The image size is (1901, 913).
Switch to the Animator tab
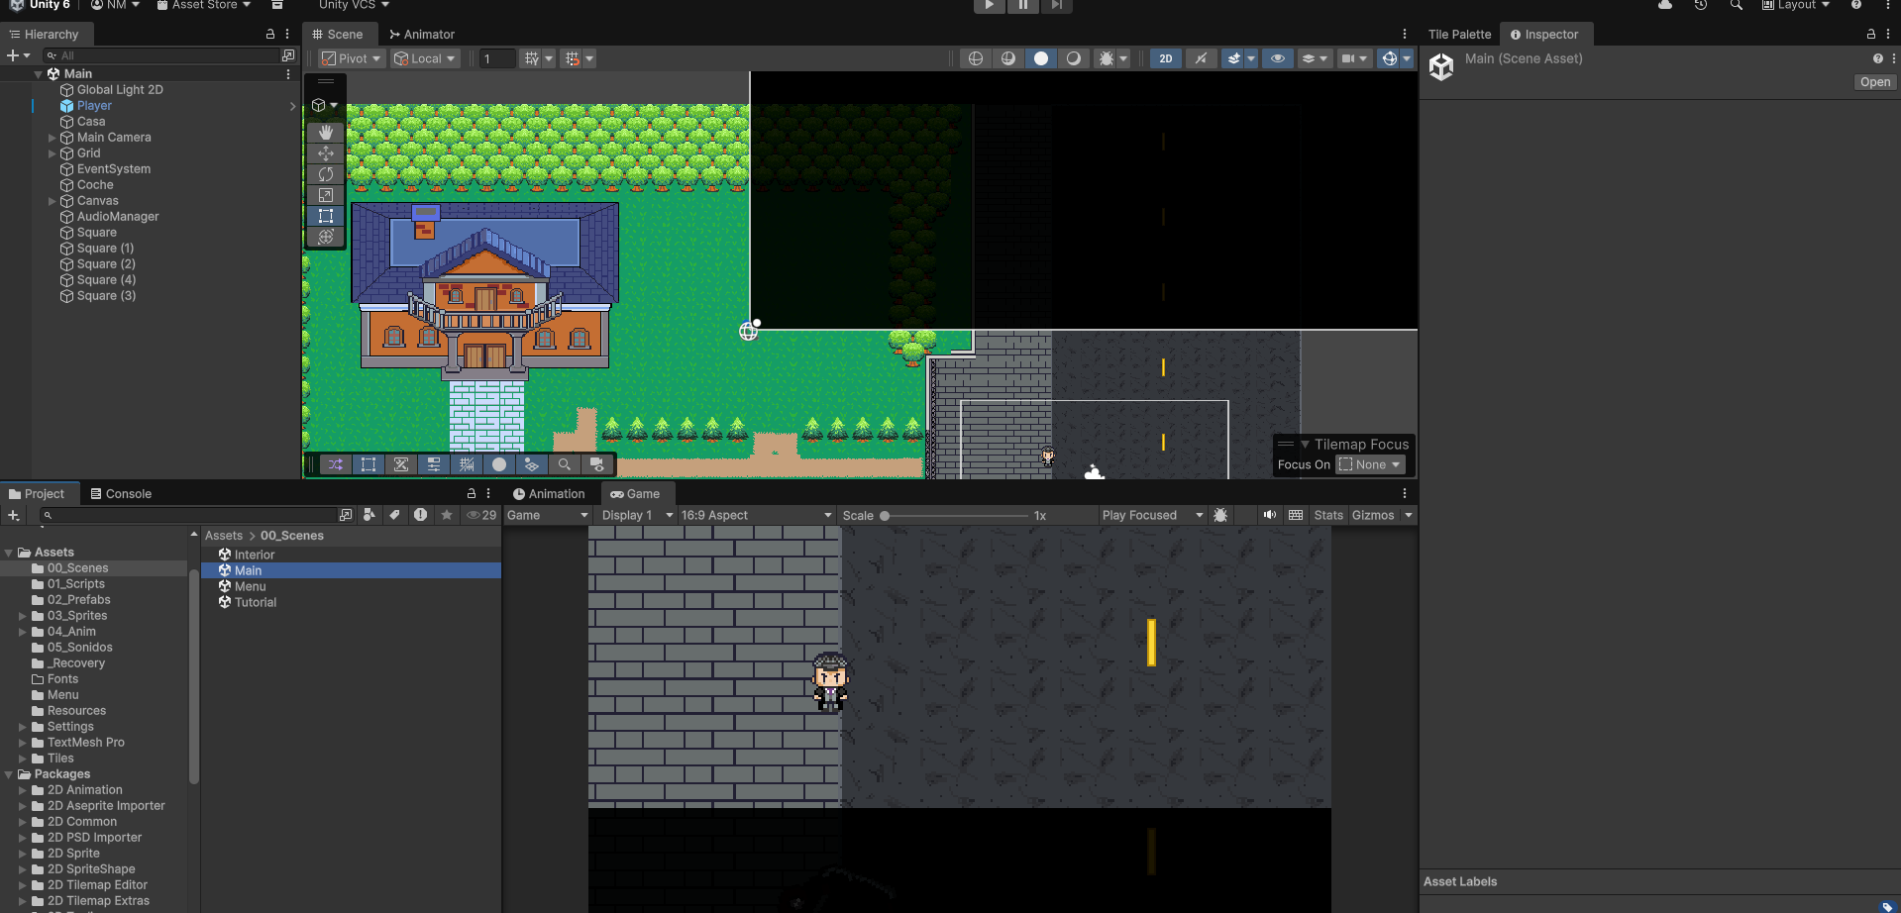(422, 34)
